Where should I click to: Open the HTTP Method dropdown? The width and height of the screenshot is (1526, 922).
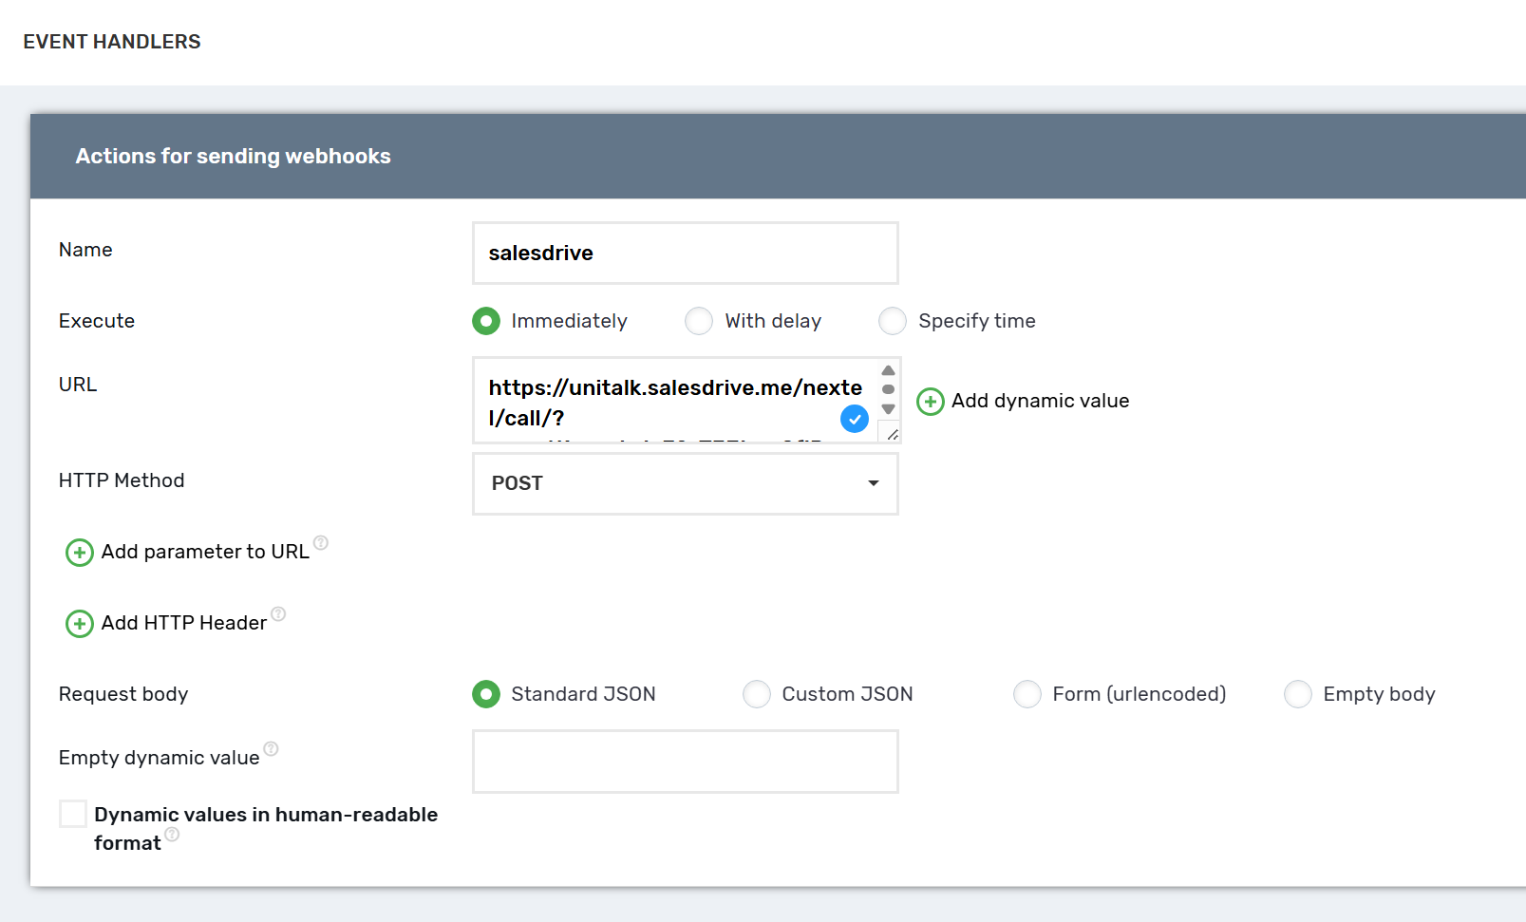(x=685, y=483)
